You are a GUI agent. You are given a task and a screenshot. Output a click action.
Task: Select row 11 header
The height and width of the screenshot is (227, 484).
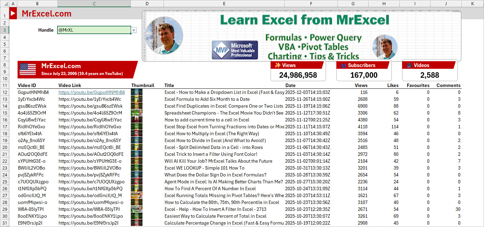coord(4,85)
